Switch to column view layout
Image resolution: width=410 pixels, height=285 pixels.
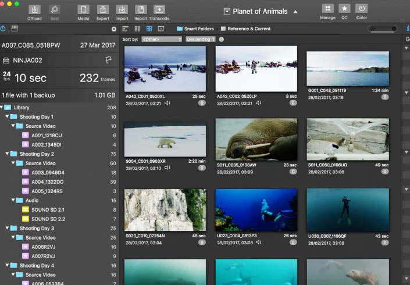(x=137, y=28)
